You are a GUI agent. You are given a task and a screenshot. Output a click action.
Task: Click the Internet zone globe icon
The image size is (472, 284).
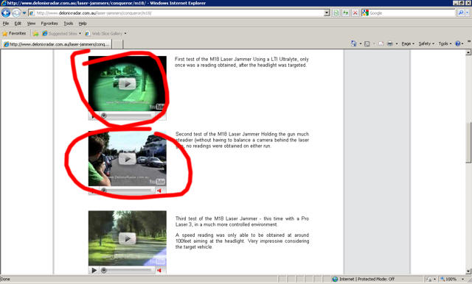[x=335, y=279]
